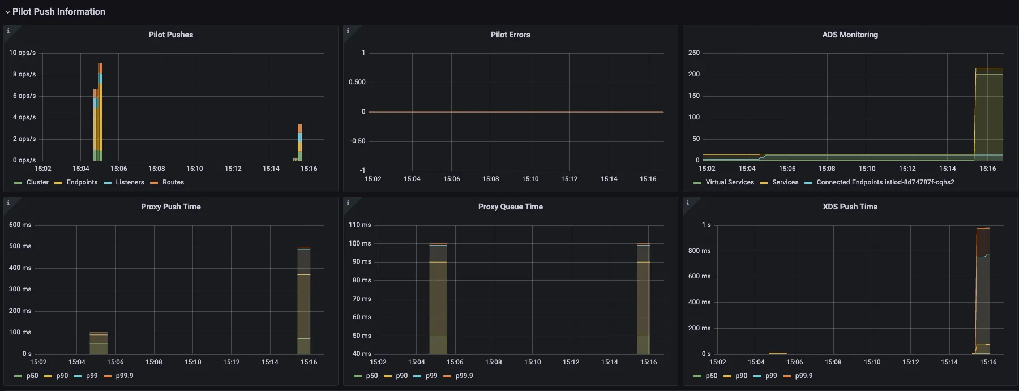This screenshot has width=1019, height=391.
Task: Toggle Routes series in Pilot Pushes legend
Action: [173, 182]
